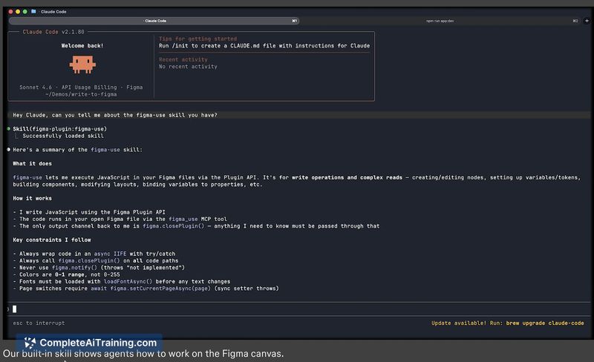Click the folder icon in title bar
The image size is (594, 362).
click(33, 11)
